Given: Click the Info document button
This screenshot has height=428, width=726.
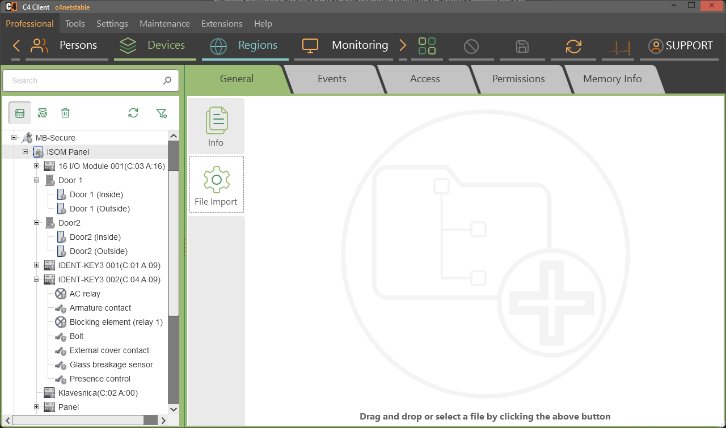Looking at the screenshot, I should click(216, 126).
